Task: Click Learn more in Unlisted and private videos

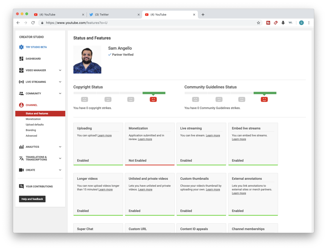Action: pyautogui.click(x=145, y=190)
